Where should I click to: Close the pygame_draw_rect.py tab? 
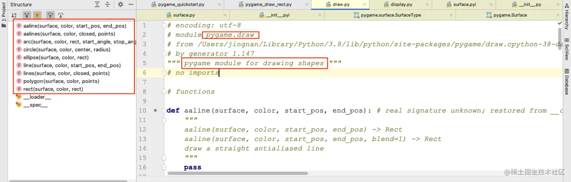(x=307, y=5)
